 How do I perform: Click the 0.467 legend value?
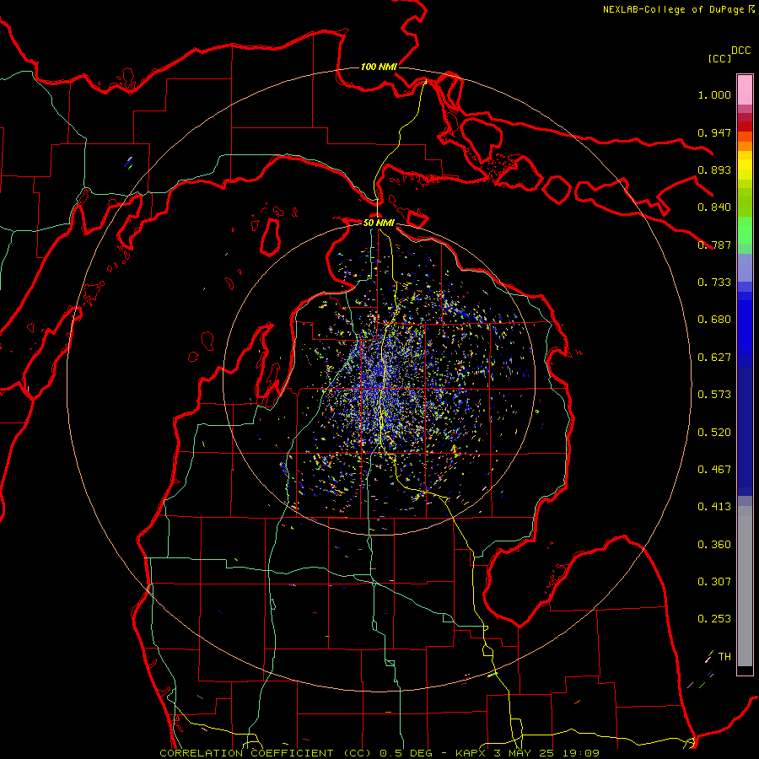[714, 470]
